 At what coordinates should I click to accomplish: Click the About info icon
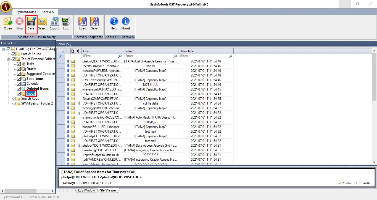click(125, 23)
